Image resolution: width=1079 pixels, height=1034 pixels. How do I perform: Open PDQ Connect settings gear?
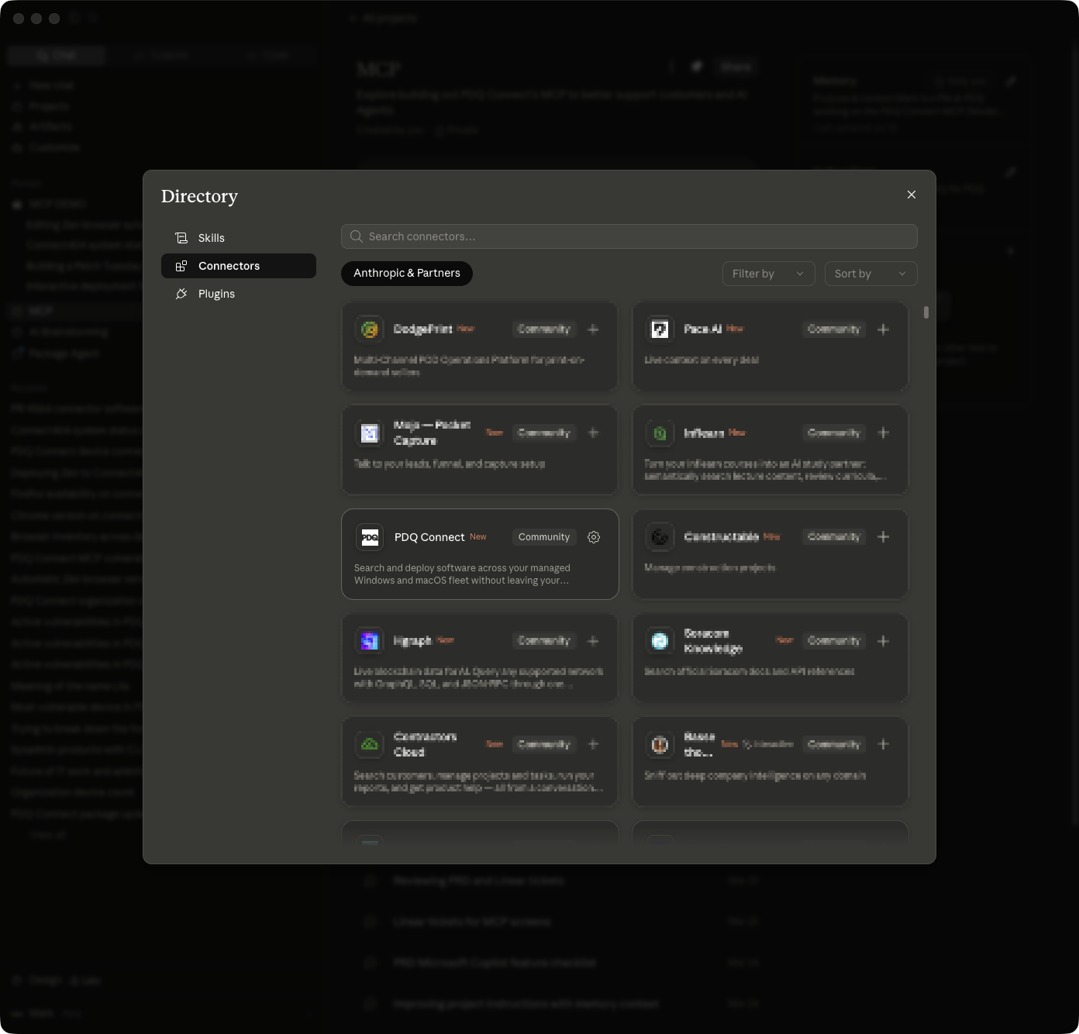pyautogui.click(x=594, y=537)
